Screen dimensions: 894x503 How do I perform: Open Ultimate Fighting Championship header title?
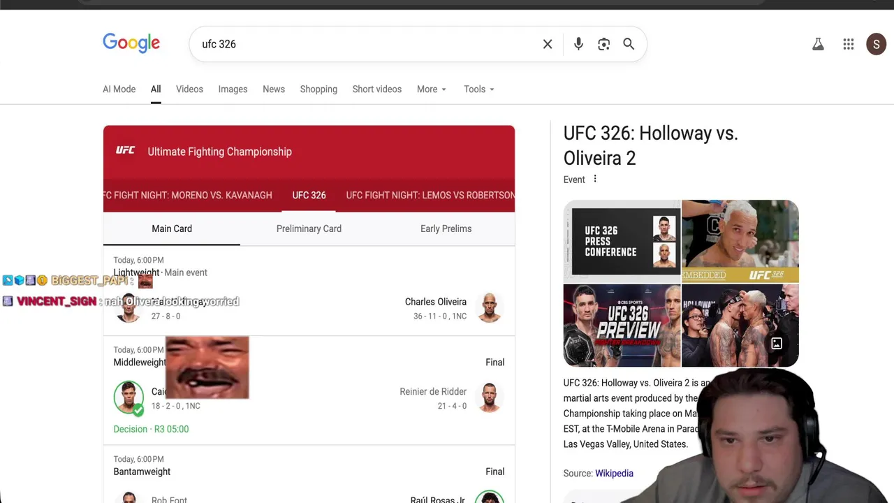click(x=219, y=152)
